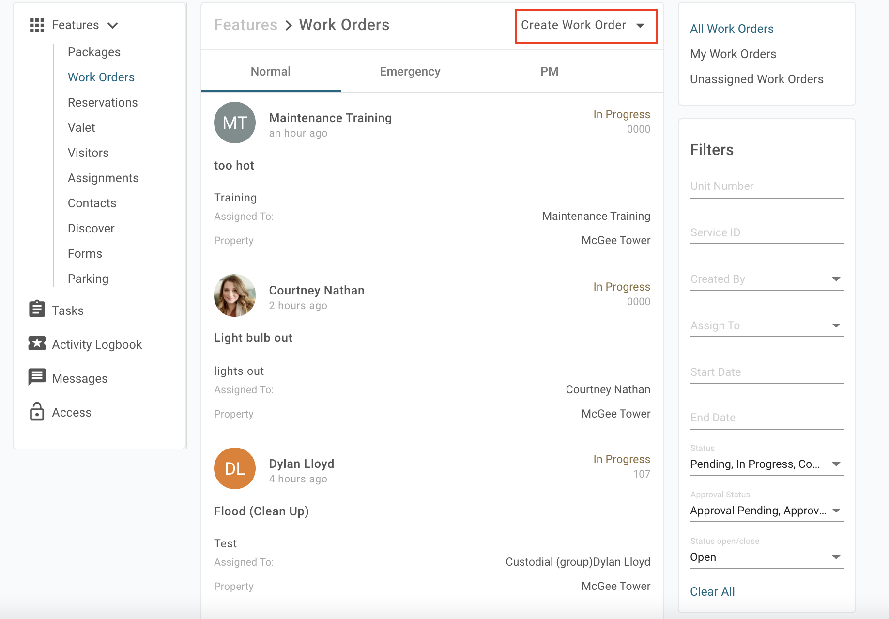Switch to the PM tab
889x619 pixels.
pos(549,72)
